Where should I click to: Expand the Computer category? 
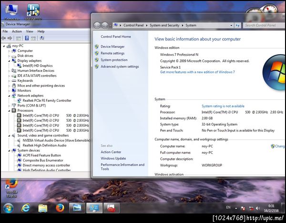tap(9, 51)
